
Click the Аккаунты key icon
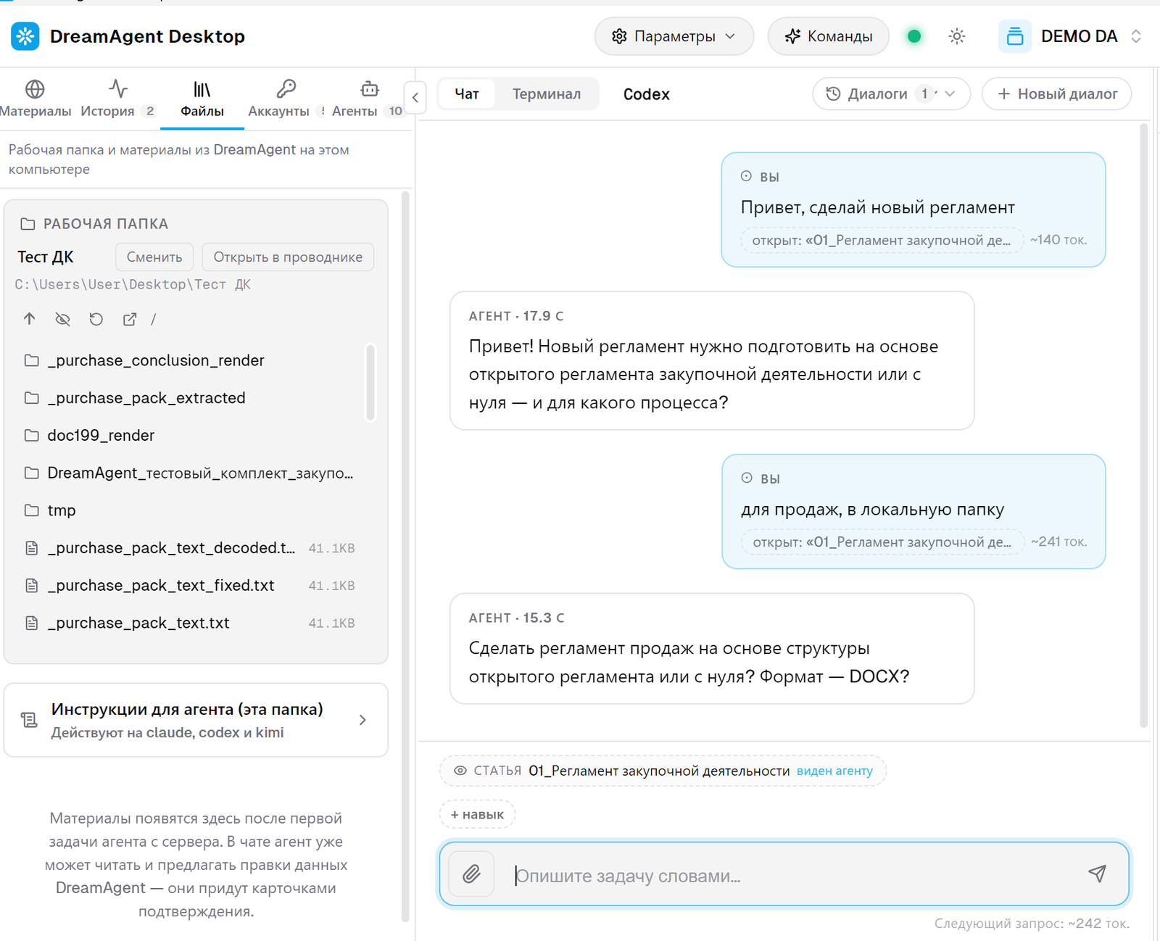coord(286,88)
